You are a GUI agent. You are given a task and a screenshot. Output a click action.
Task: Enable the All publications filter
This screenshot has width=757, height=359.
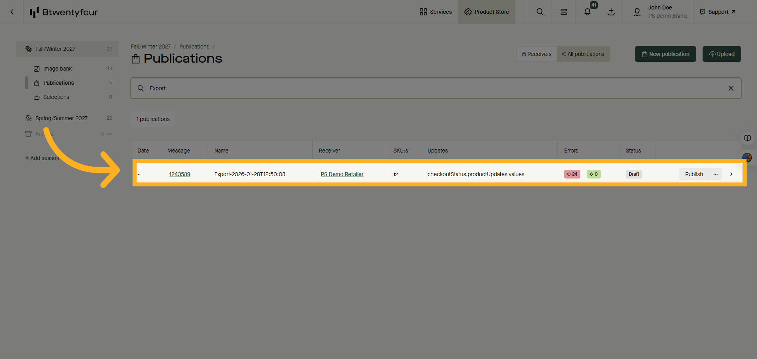click(x=583, y=54)
